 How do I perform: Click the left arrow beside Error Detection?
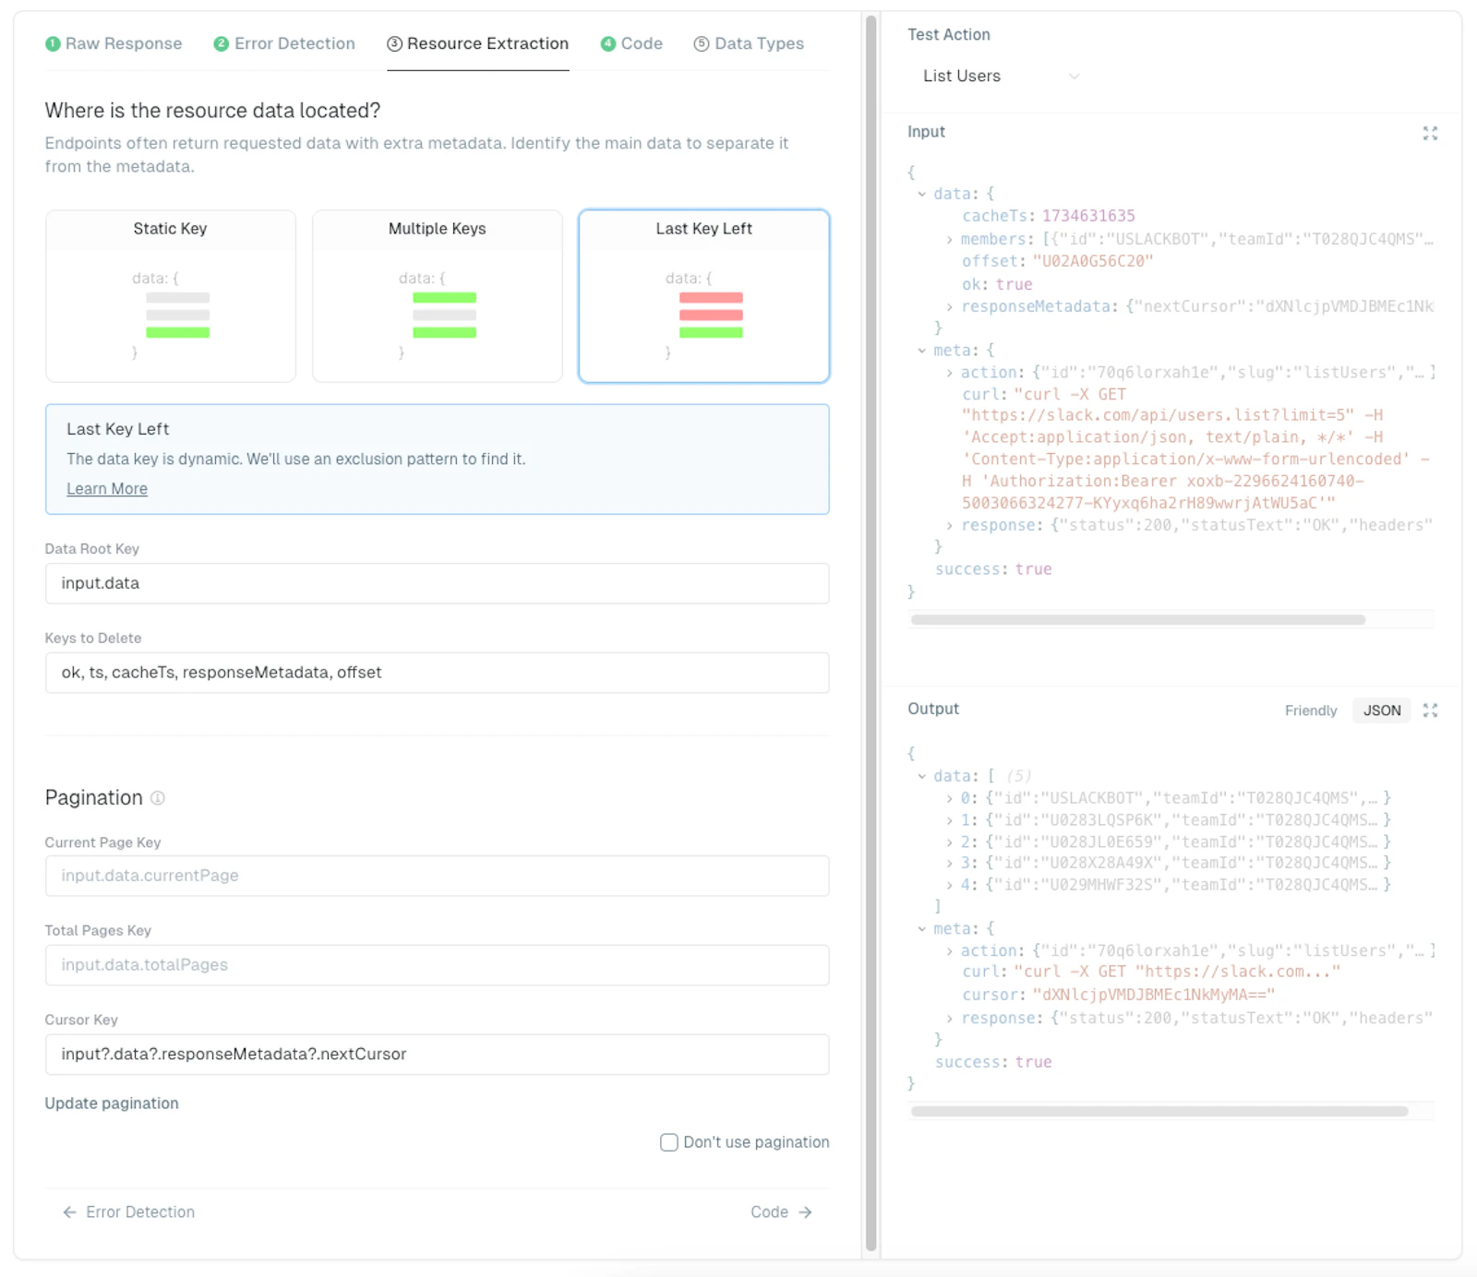coord(69,1212)
